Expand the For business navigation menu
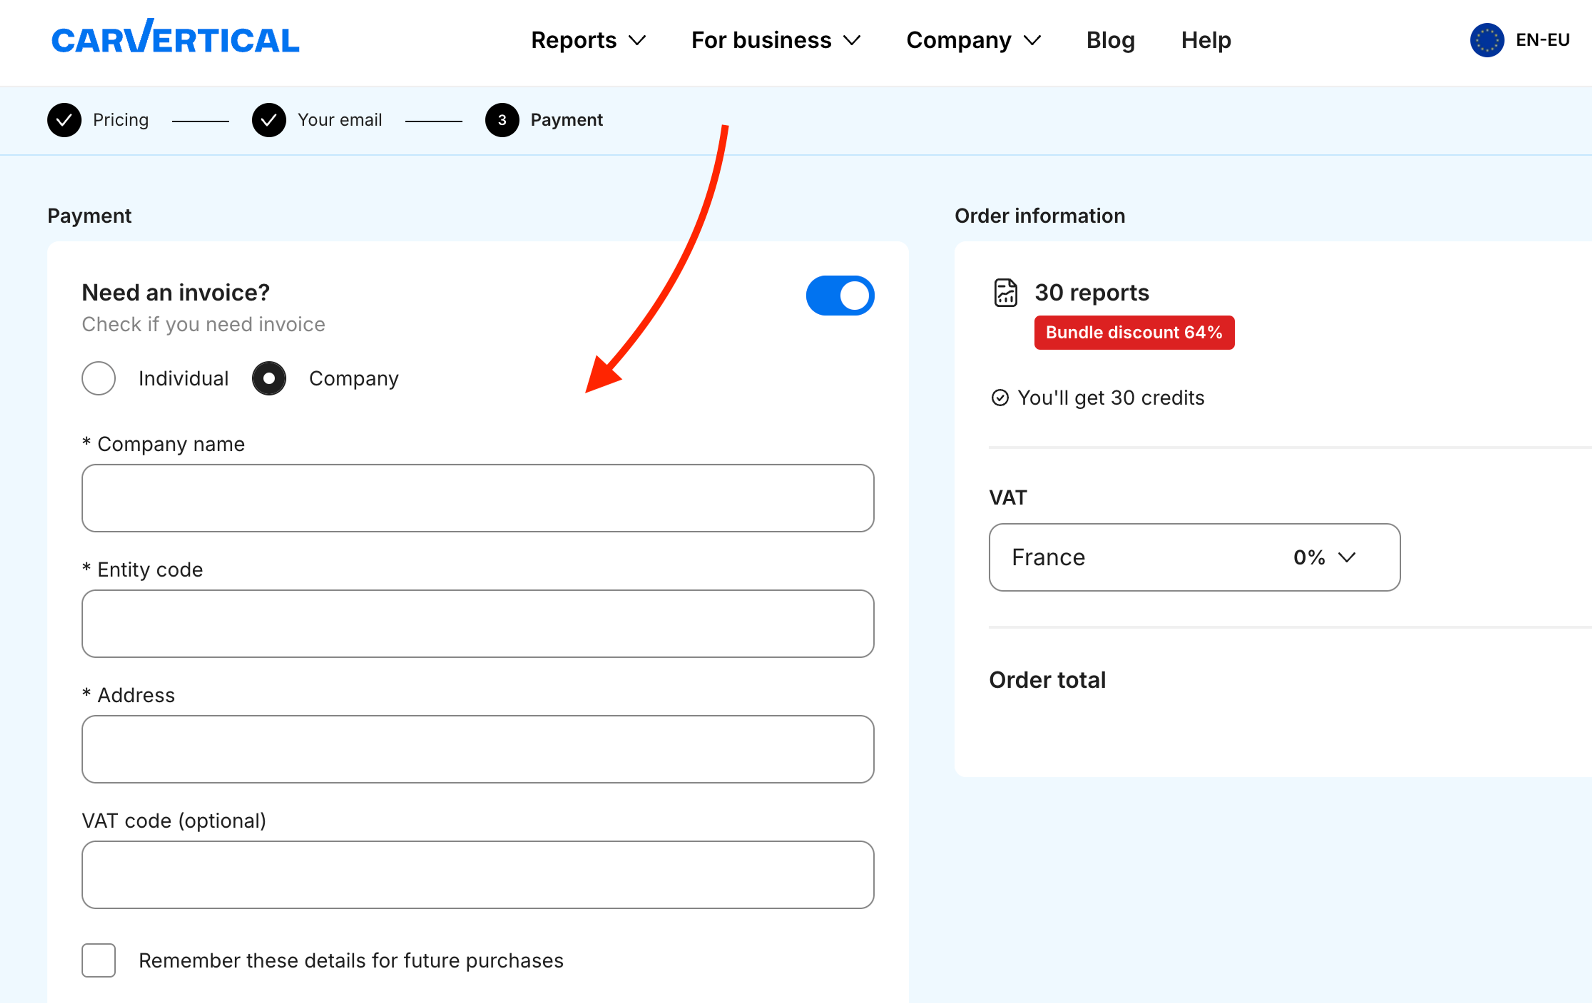 click(x=775, y=40)
